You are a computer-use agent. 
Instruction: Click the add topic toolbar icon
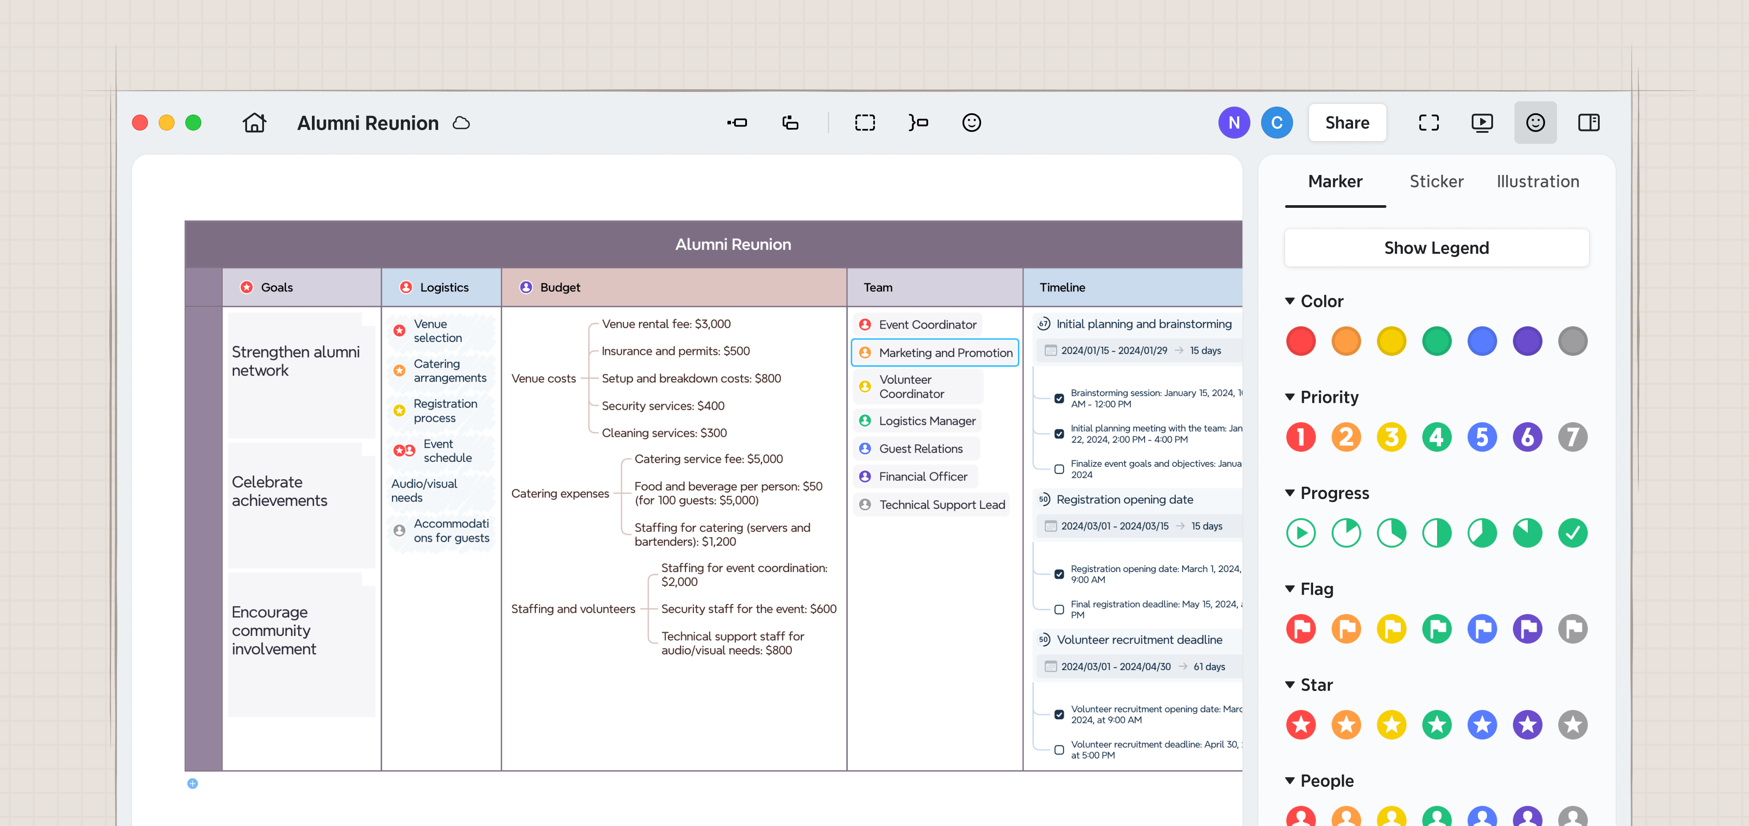[x=737, y=123]
